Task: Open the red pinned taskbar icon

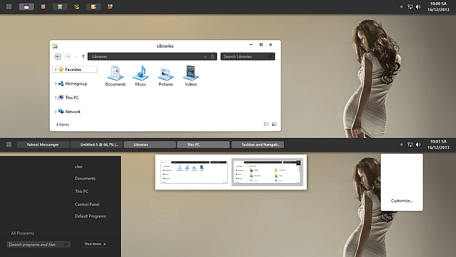Action: point(44,7)
